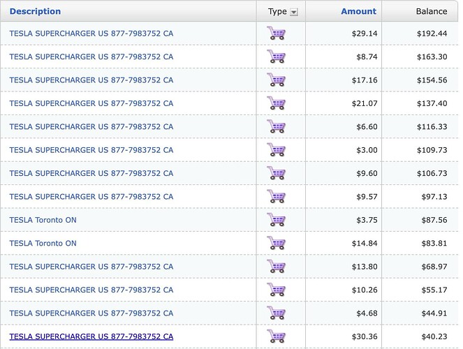The width and height of the screenshot is (463, 349).
Task: Click the cart icon in the $3.75 row
Action: [x=276, y=219]
